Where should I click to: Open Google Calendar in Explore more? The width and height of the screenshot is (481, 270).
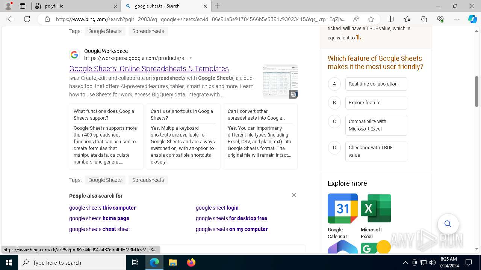[x=343, y=216]
